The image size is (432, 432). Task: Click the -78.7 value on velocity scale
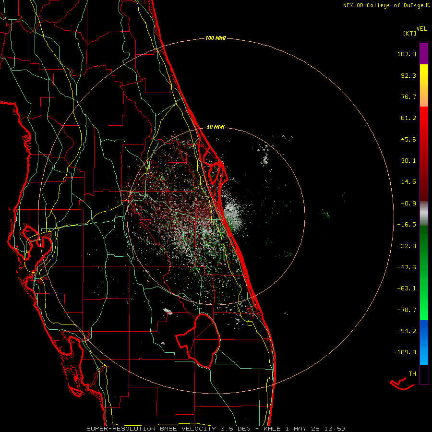click(407, 310)
